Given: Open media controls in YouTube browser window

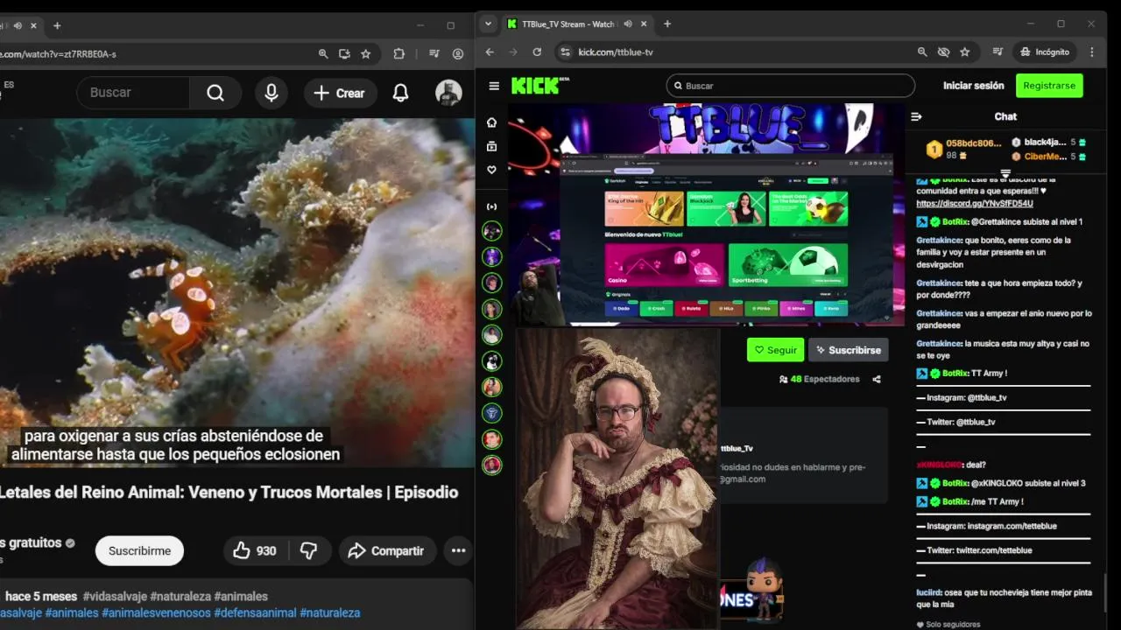Looking at the screenshot, I should tap(434, 54).
